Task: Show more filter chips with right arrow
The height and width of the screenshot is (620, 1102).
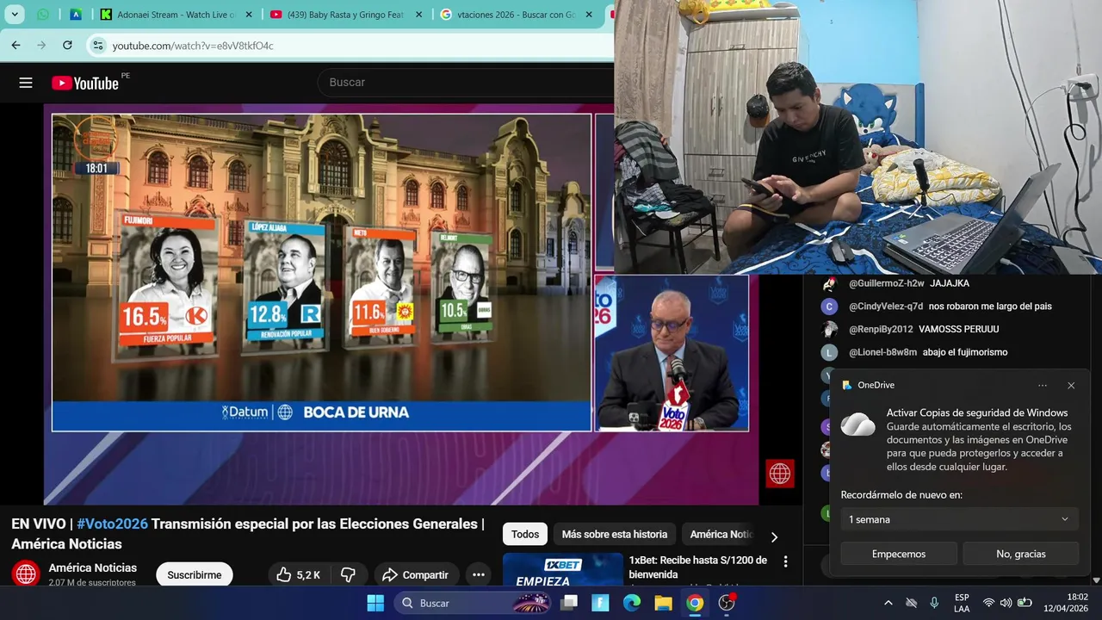Action: tap(774, 536)
